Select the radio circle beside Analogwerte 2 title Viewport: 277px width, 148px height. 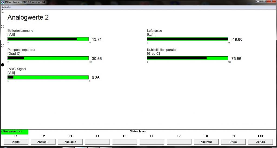[3, 11]
